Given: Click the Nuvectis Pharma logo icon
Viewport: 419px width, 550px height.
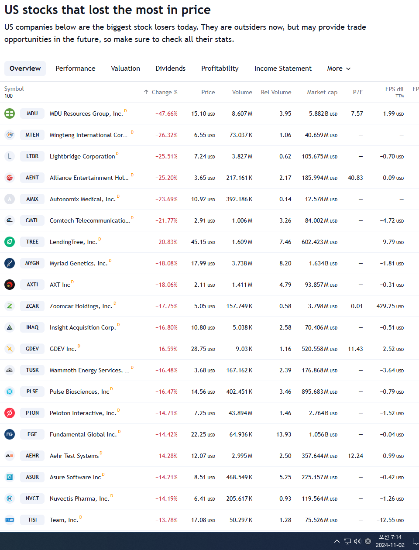Looking at the screenshot, I should point(10,498).
